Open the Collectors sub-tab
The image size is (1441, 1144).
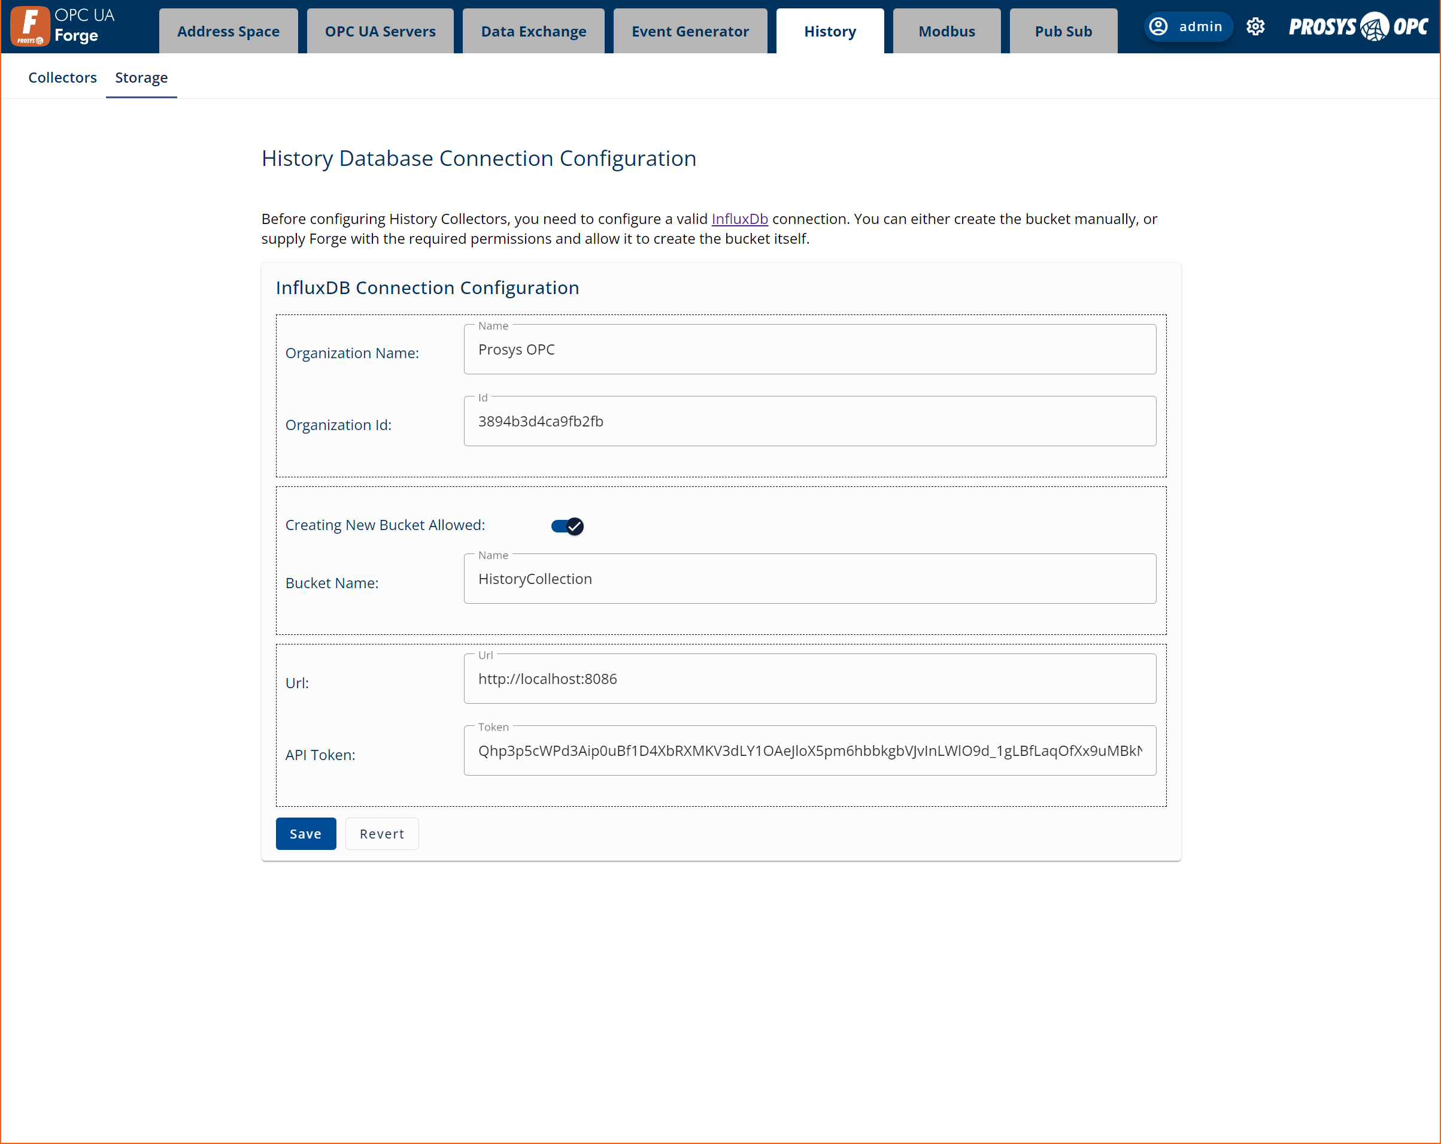(62, 77)
